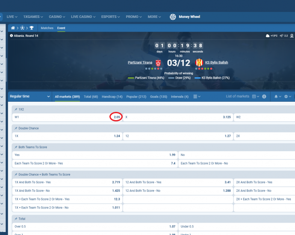Screen dimensions: 295x235
Task: Pin Both Teams To Score market
Action: pyautogui.click(x=16, y=147)
